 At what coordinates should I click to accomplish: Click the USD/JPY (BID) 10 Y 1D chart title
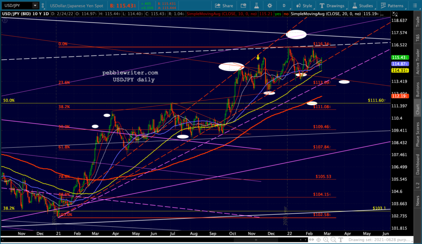pyautogui.click(x=26, y=14)
